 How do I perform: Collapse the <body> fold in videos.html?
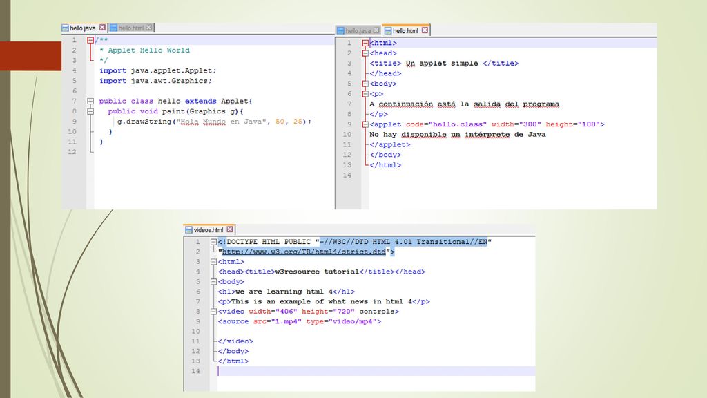(214, 282)
